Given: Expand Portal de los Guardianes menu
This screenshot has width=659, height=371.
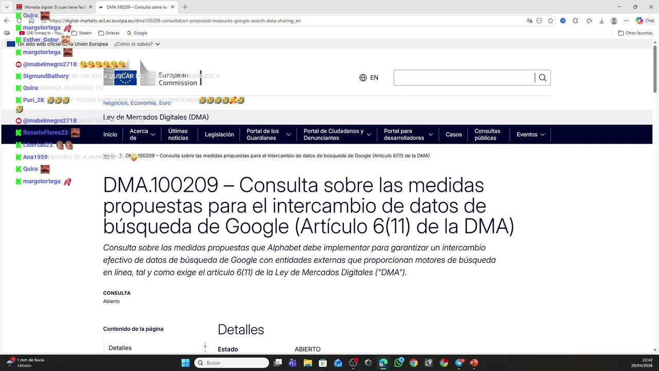Looking at the screenshot, I should click(x=269, y=134).
